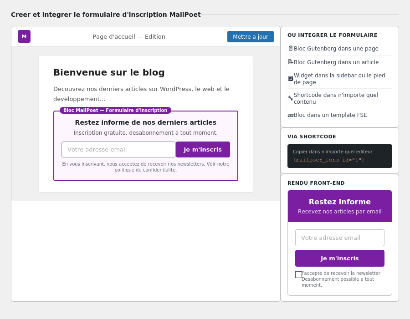Click Je m'inscris in the front-end preview
This screenshot has width=410, height=319.
coord(340,258)
